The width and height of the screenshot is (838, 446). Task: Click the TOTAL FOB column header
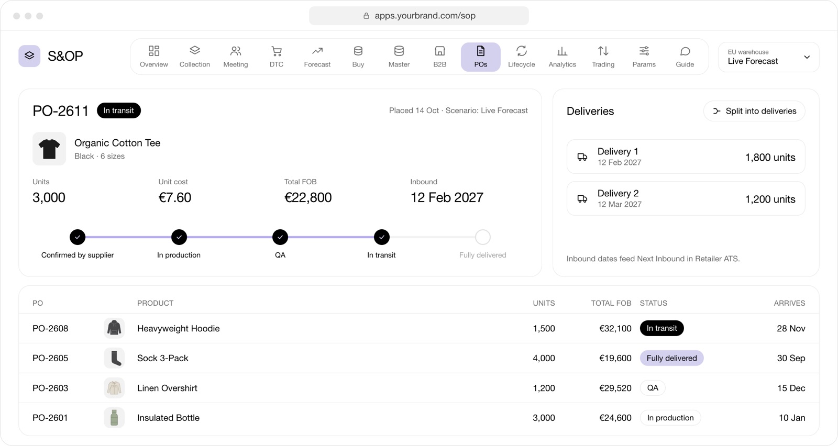point(611,303)
